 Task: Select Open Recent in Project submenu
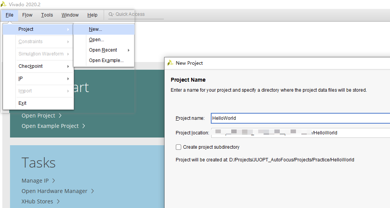pos(104,50)
